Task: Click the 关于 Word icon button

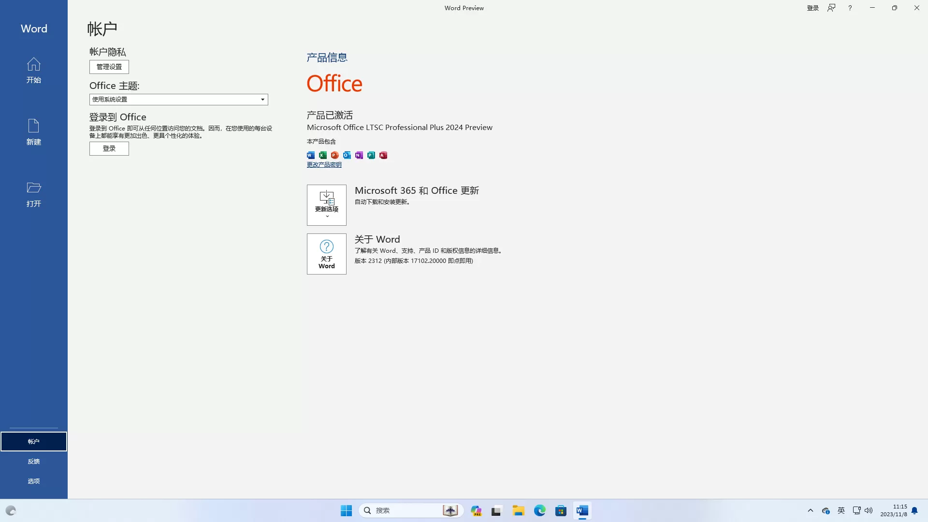Action: coord(326,253)
